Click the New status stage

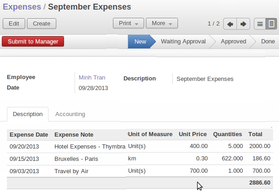point(140,42)
